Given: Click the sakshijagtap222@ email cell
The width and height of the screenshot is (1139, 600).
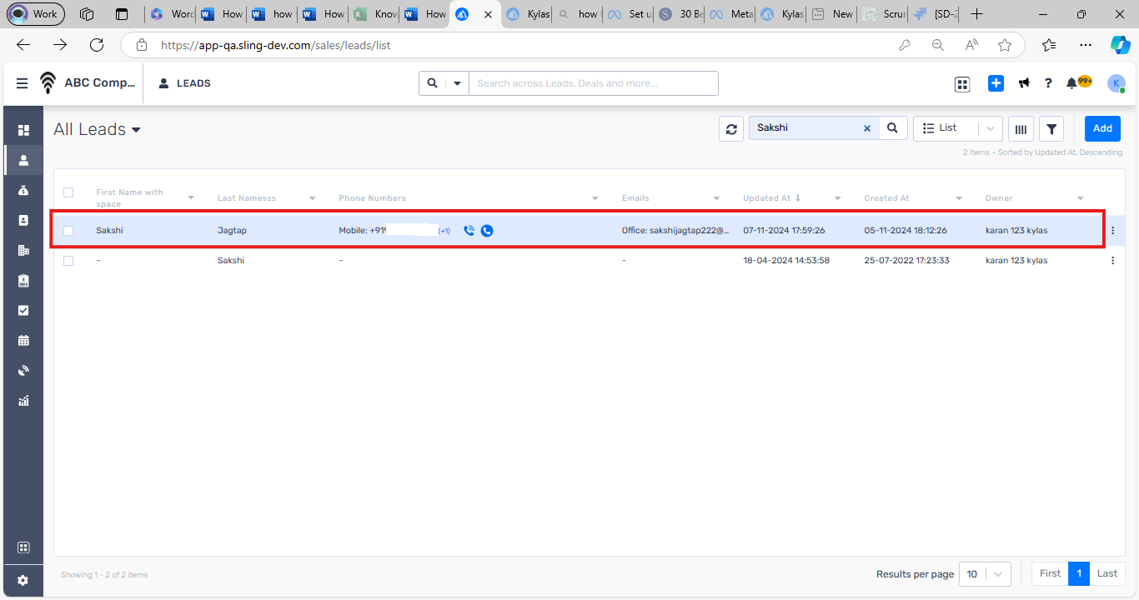Looking at the screenshot, I should pos(675,231).
